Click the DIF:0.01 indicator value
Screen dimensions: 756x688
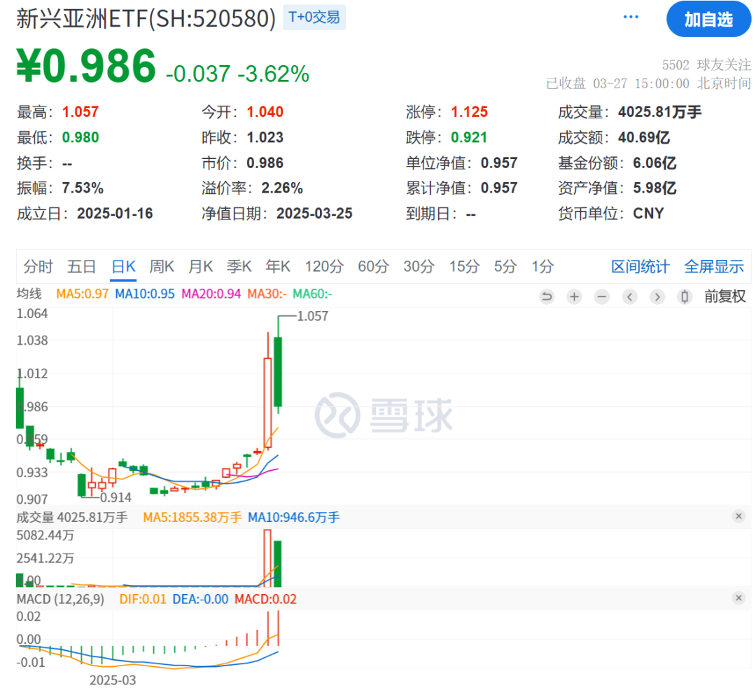point(143,599)
